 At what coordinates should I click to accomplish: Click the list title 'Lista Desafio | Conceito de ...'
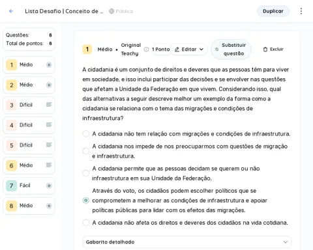[x=64, y=11]
